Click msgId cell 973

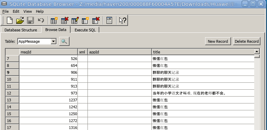[48, 93]
